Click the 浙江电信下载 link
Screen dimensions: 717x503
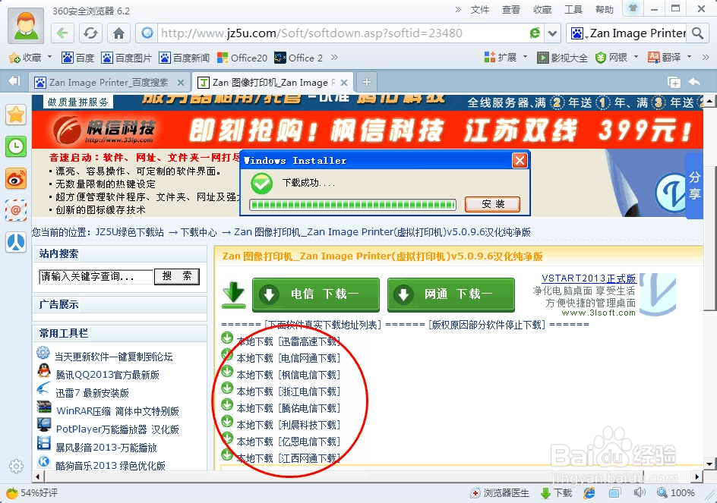[310, 391]
